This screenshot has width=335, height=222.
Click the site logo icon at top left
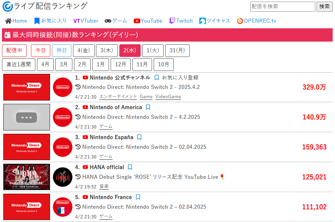[x=7, y=6]
